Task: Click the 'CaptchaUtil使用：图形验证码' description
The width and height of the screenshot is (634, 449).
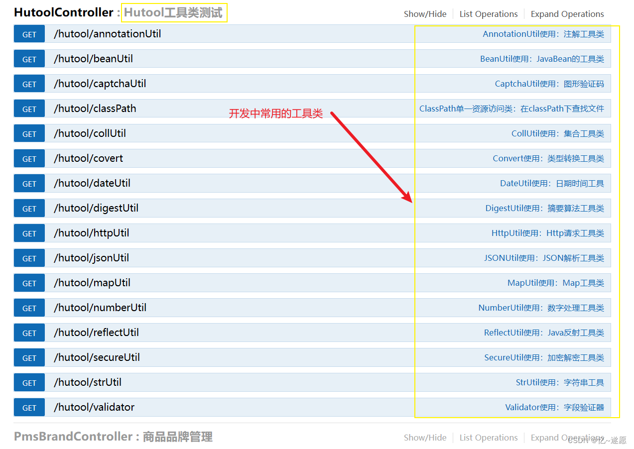Action: point(549,84)
